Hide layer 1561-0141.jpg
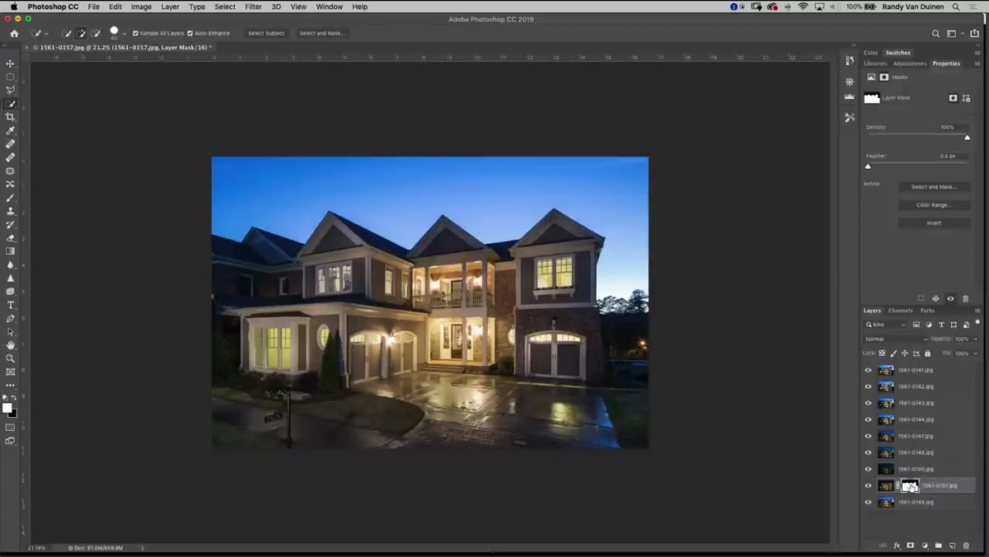Viewport: 989px width, 557px height. point(868,370)
